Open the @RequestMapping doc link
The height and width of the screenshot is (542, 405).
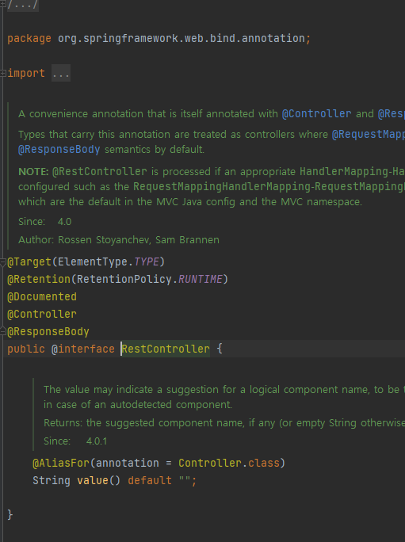(369, 134)
